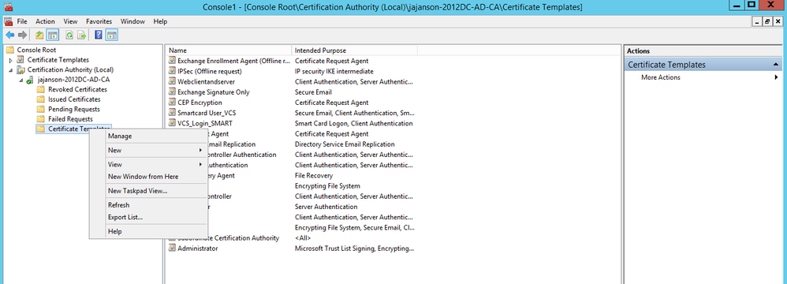Screen dimensions: 787x284
Task: Select the Pending Requests tree item
Action: (74, 109)
